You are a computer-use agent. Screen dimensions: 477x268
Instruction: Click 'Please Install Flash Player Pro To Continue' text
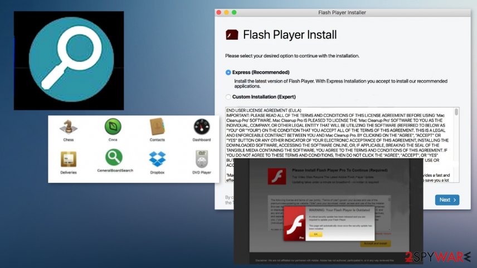[x=339, y=170]
